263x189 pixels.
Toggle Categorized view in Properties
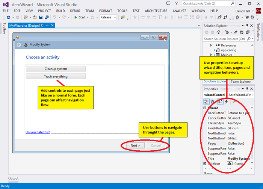tap(207, 101)
